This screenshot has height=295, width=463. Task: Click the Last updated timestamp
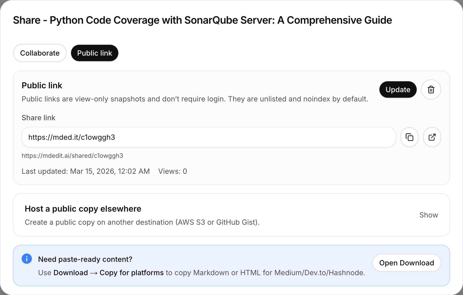pos(86,171)
